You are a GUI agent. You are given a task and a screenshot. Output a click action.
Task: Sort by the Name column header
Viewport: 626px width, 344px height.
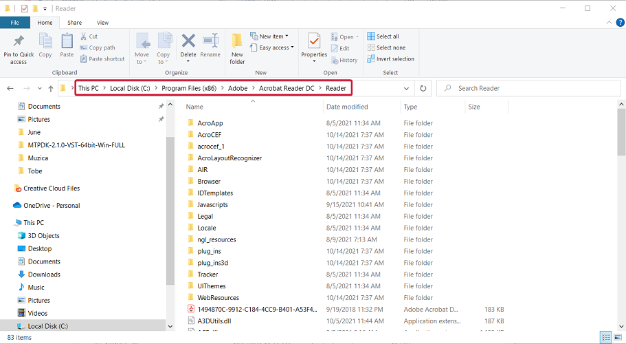[194, 107]
